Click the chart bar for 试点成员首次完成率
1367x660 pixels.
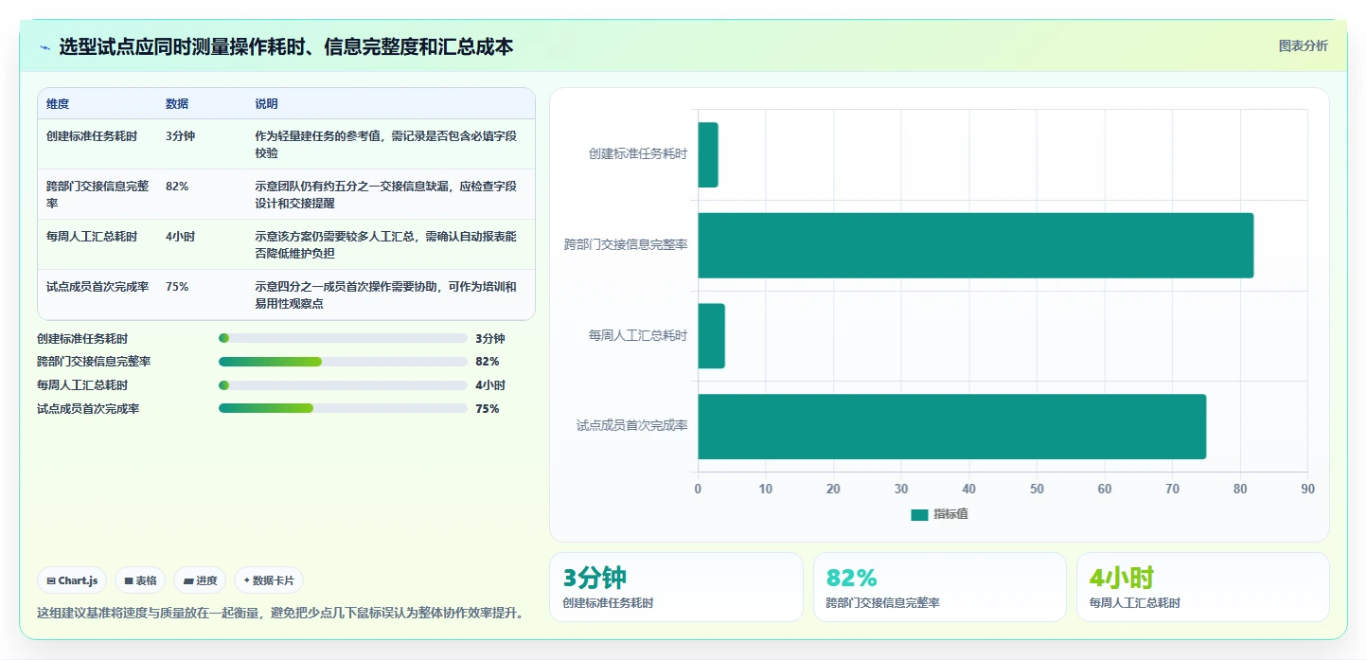point(951,426)
